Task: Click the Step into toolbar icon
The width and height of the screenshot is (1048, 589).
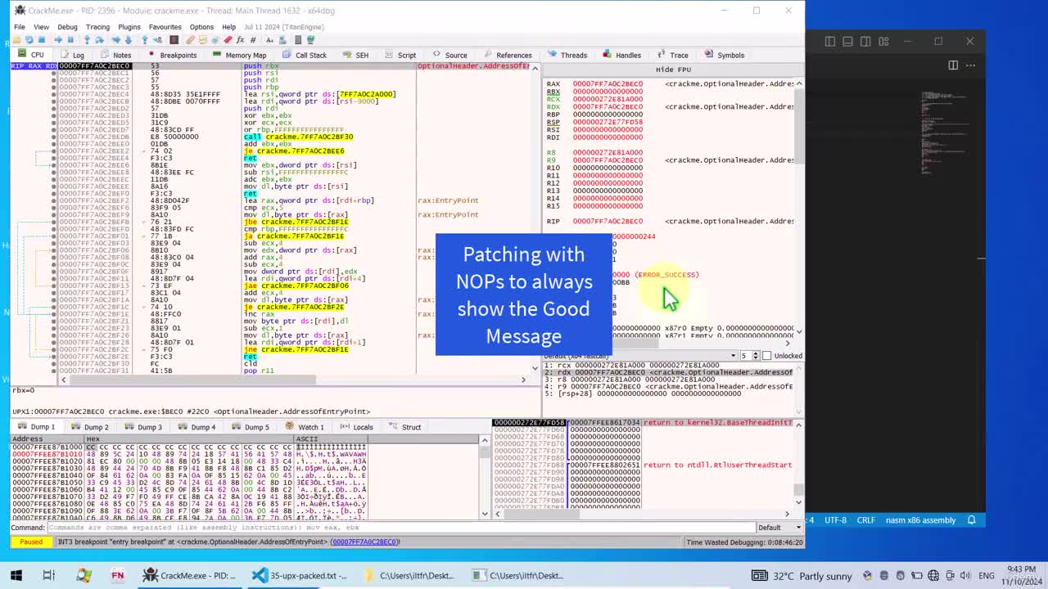Action: point(87,39)
